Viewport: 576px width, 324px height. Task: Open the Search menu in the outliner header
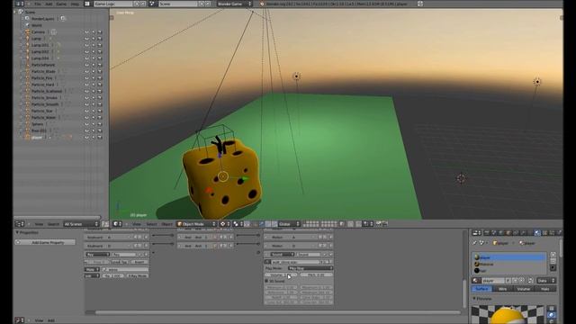point(53,224)
